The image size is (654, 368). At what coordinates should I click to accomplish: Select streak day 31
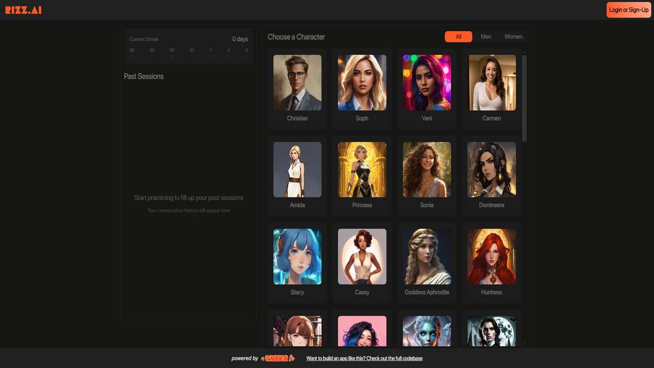192,53
